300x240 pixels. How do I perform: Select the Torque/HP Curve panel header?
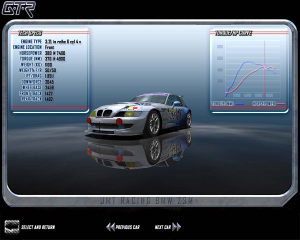(x=233, y=32)
